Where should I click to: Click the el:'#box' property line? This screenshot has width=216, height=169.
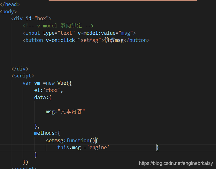[49, 90]
